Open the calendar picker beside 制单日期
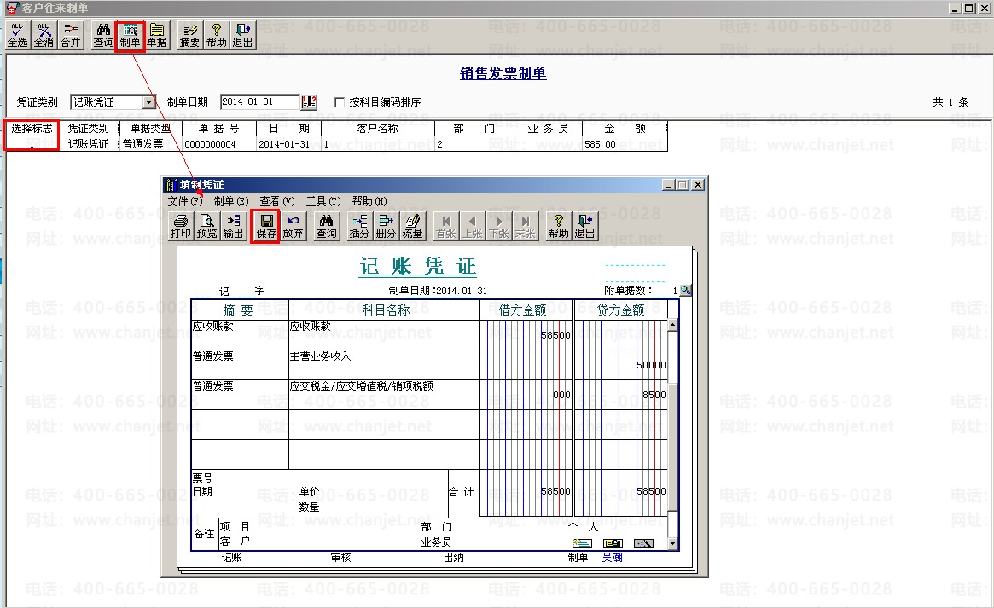Viewport: 994px width, 608px height. click(x=310, y=102)
